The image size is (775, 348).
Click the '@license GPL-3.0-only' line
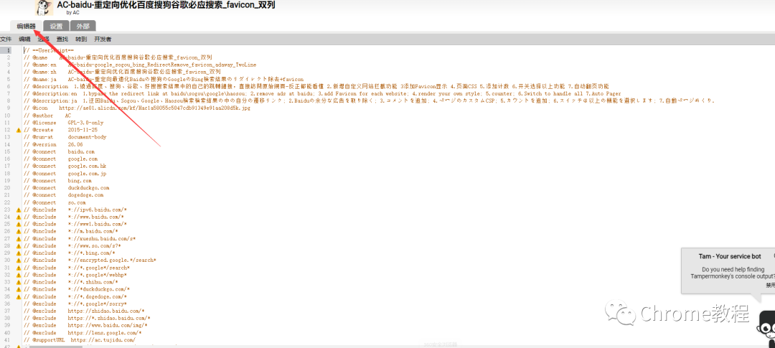click(x=64, y=123)
